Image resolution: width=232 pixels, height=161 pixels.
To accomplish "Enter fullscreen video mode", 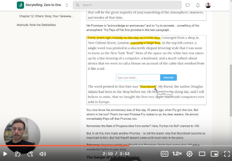I will coord(227,154).
